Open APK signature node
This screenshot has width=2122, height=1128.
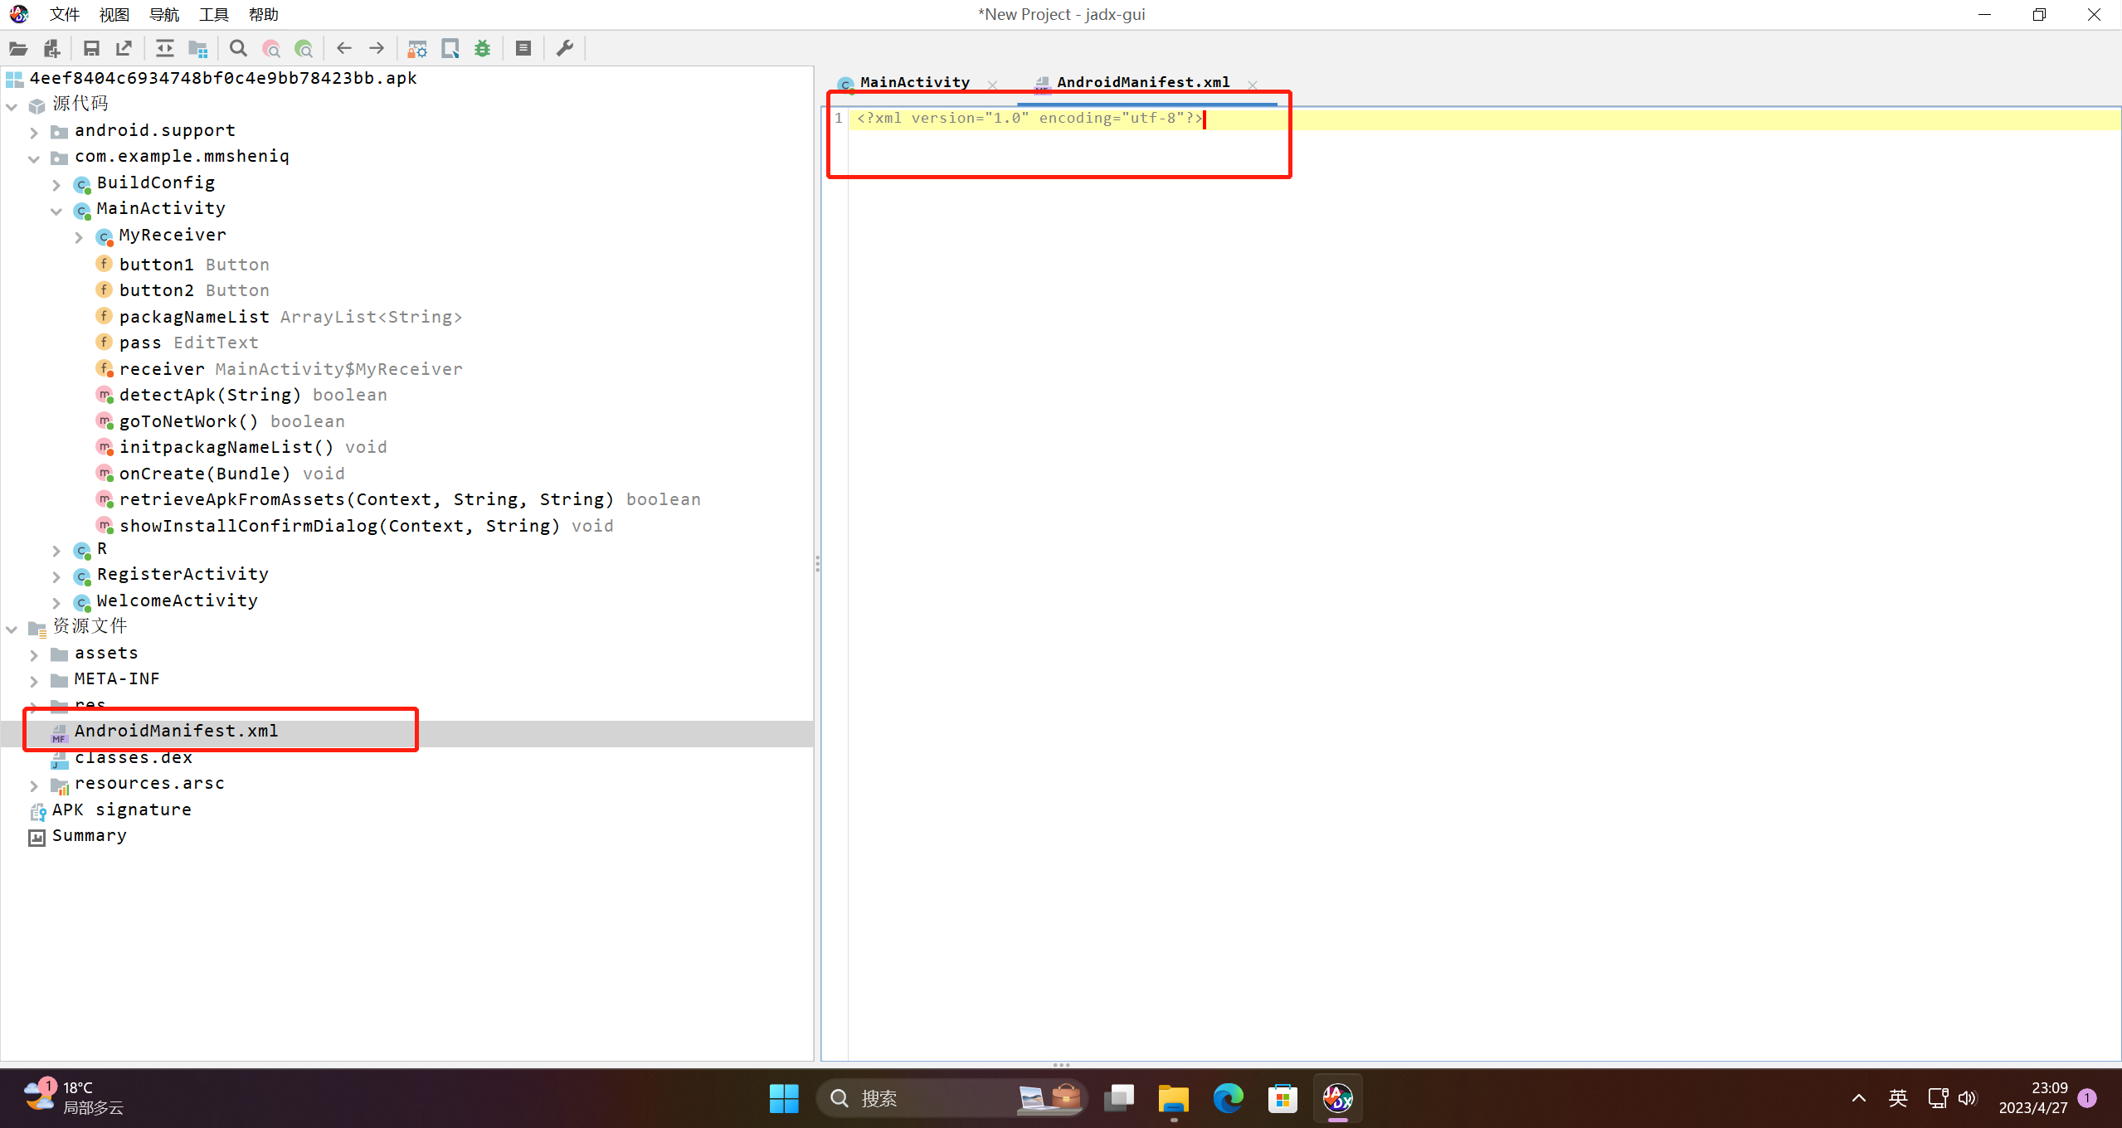point(121,810)
